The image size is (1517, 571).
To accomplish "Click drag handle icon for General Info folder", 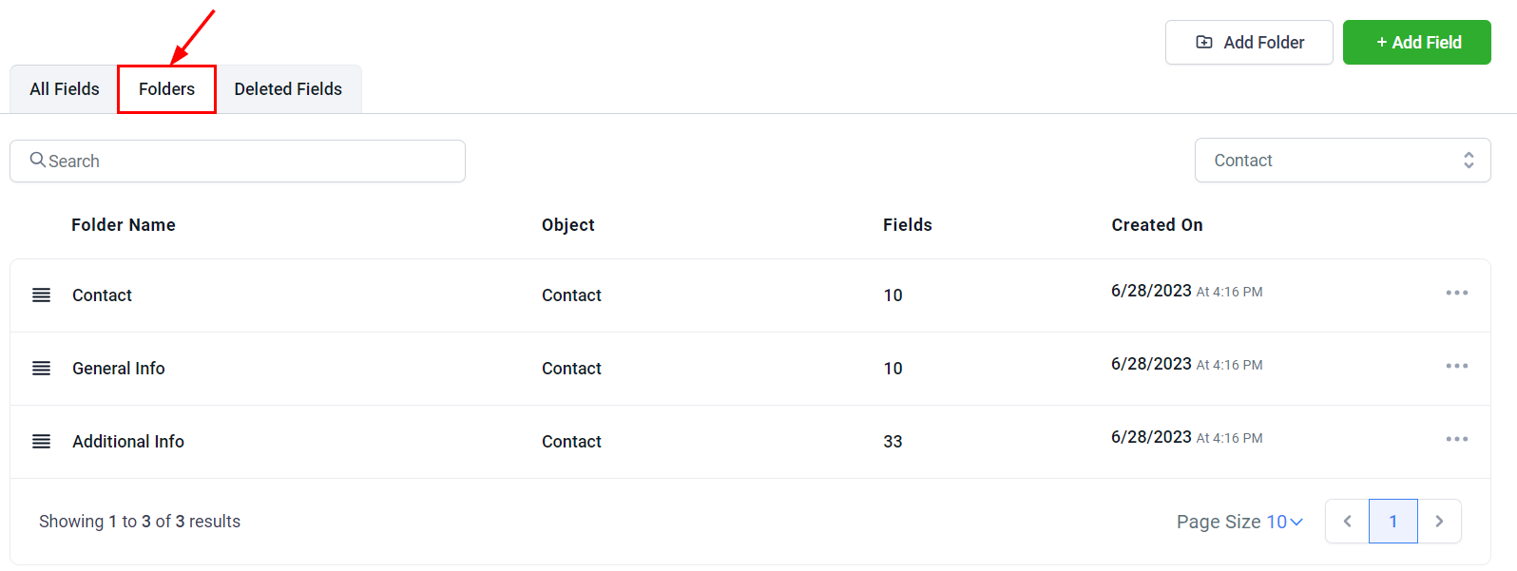I will pos(41,369).
